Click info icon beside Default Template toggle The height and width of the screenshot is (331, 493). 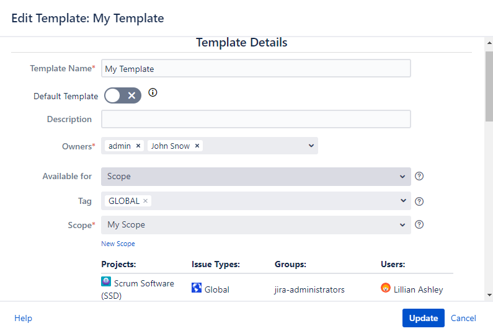153,93
